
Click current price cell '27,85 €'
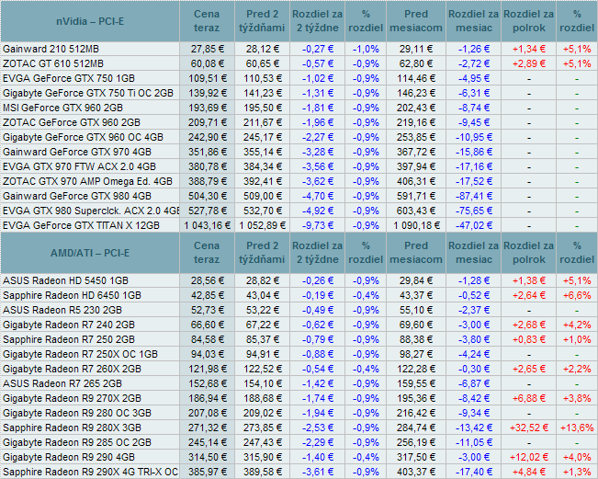(208, 50)
